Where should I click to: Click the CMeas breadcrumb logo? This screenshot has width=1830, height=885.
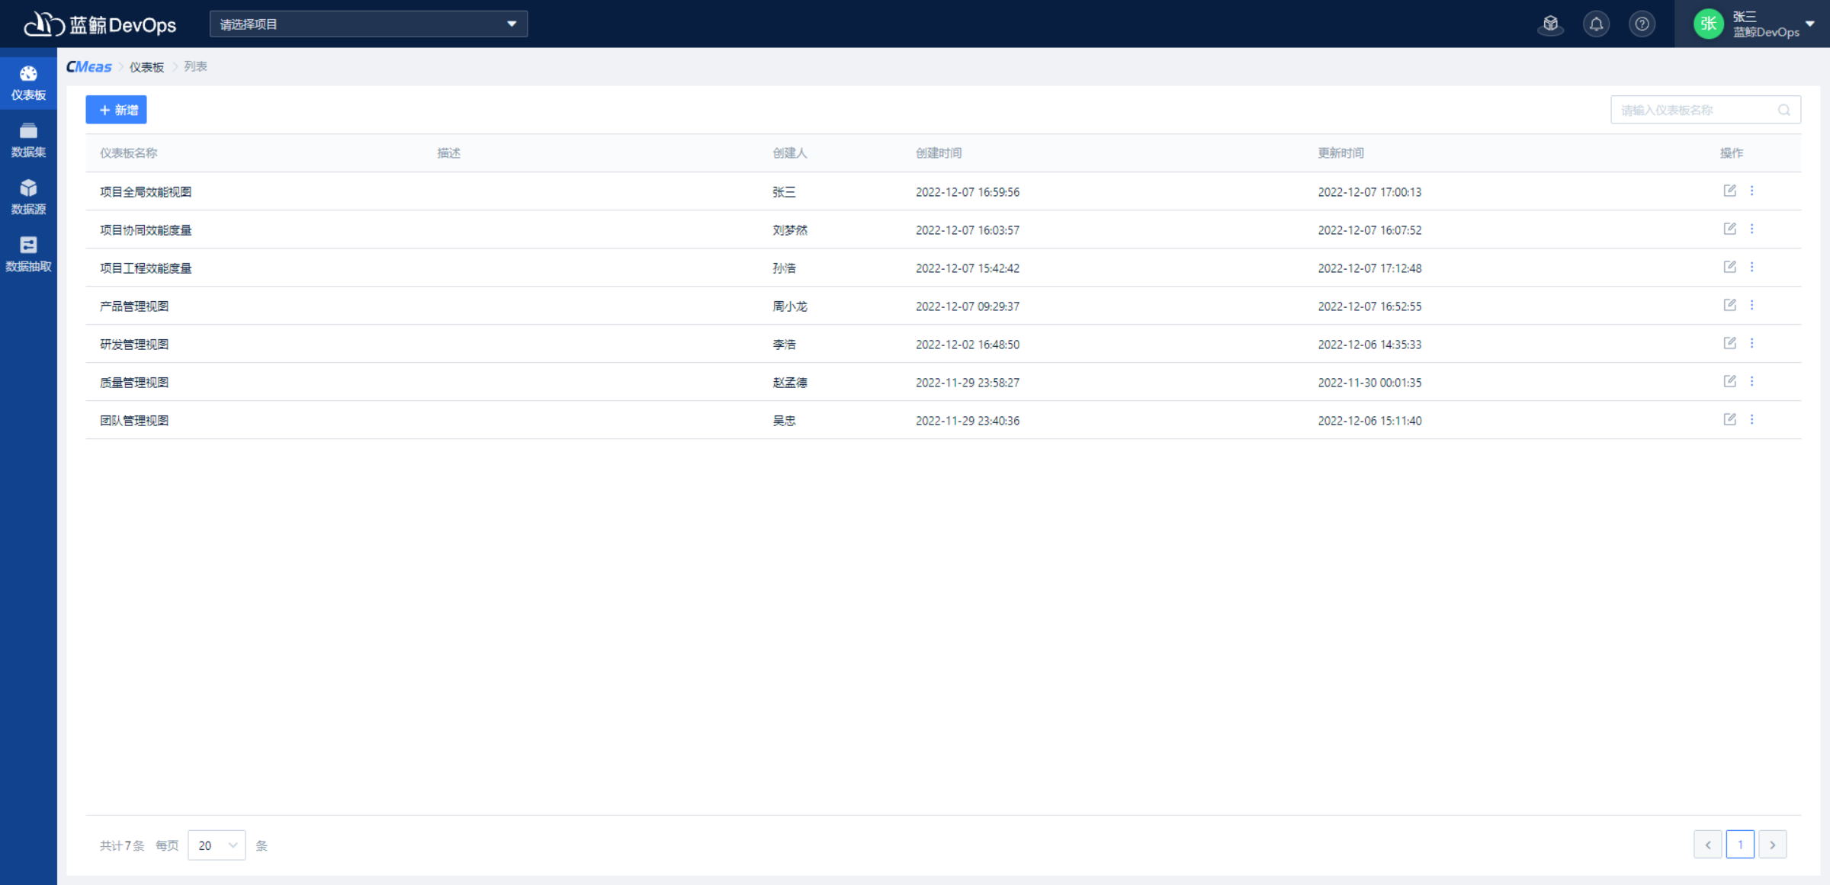pos(88,67)
